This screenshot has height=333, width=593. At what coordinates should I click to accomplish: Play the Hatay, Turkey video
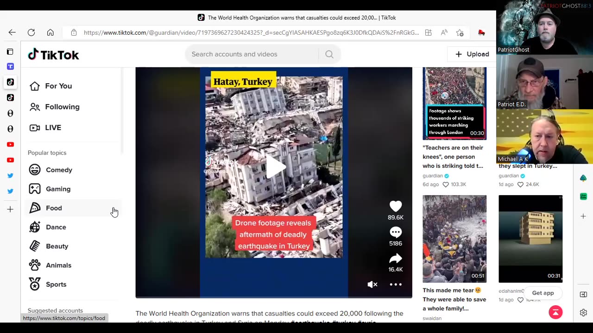coord(276,166)
